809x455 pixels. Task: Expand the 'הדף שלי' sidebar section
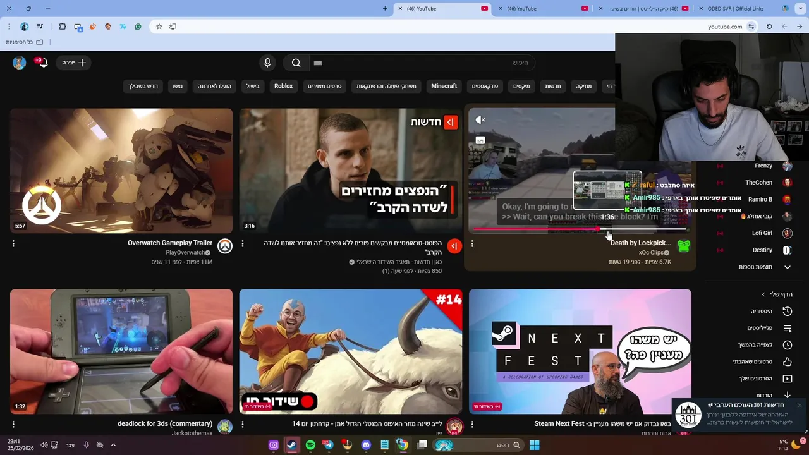click(777, 294)
